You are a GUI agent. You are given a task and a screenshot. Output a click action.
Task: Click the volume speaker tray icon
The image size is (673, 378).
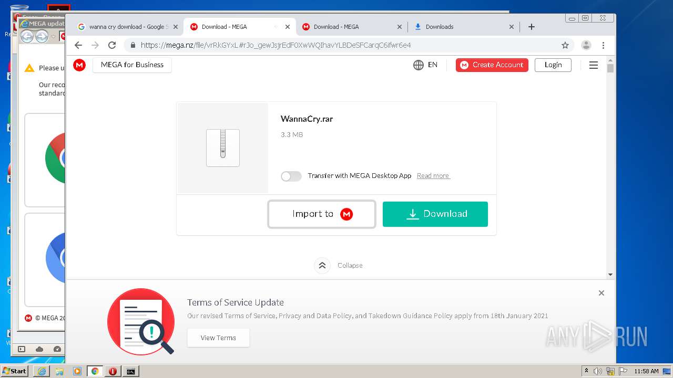point(598,371)
